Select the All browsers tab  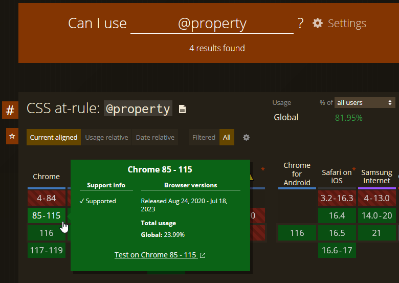coord(227,137)
